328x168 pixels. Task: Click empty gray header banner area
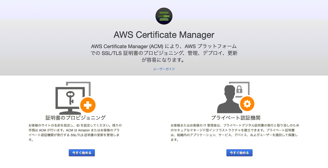[276, 39]
